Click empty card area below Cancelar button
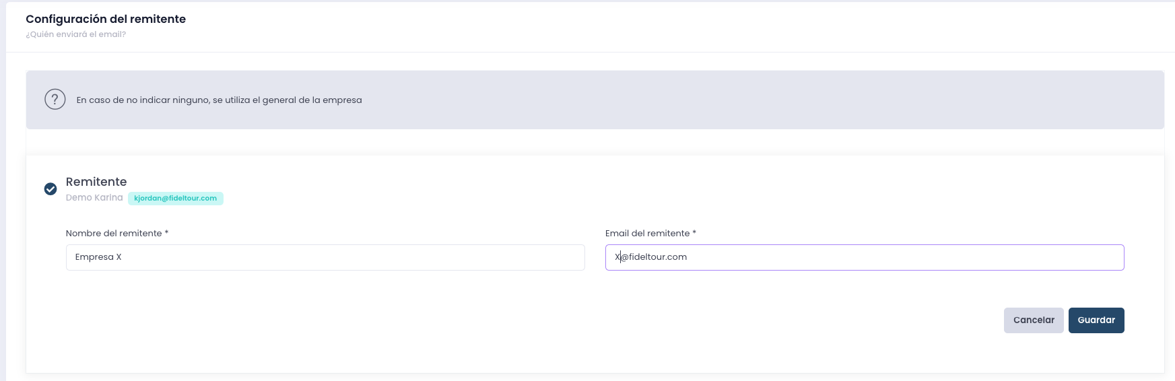 point(1034,353)
